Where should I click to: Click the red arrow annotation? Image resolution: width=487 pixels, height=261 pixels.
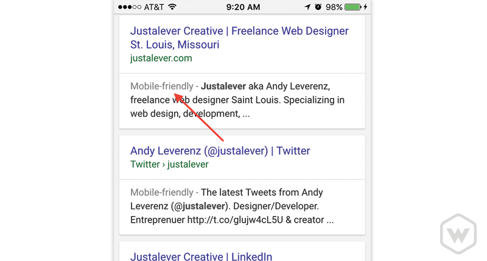coord(198,117)
